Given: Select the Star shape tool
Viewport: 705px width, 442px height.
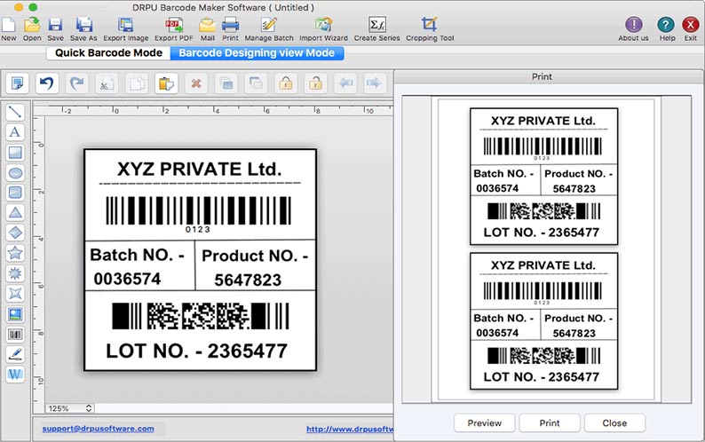Looking at the screenshot, I should click(15, 253).
